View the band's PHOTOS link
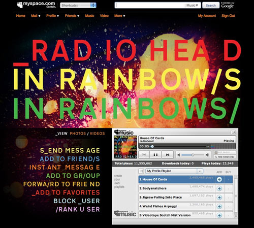This screenshot has height=228, width=254. click(x=78, y=134)
